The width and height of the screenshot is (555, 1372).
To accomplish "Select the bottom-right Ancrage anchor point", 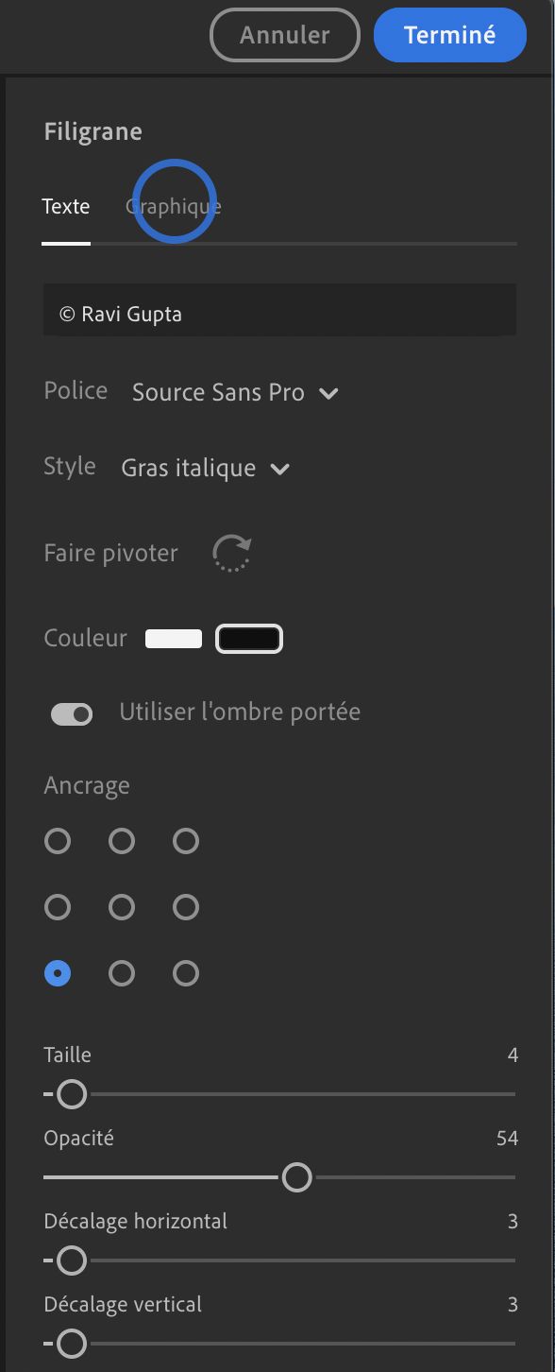I will 185,973.
